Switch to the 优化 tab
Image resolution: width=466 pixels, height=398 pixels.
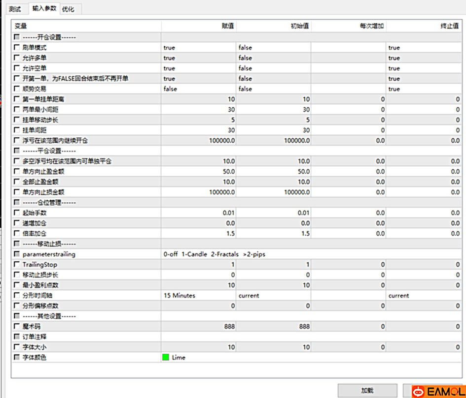(x=68, y=9)
